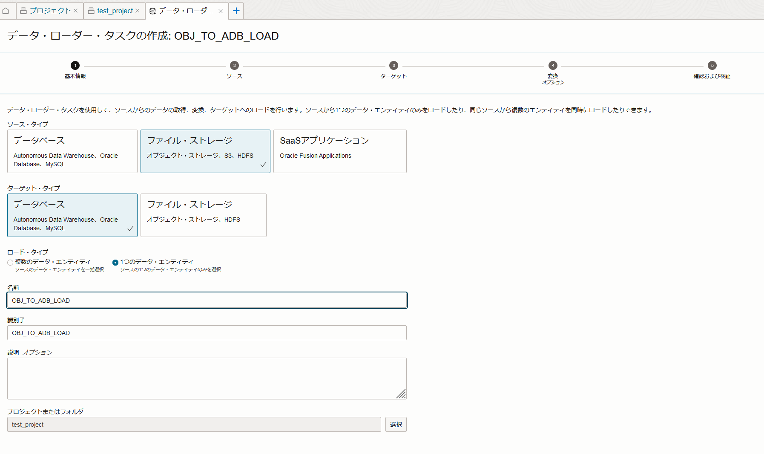Close the データ・ローダー tab

click(x=221, y=11)
